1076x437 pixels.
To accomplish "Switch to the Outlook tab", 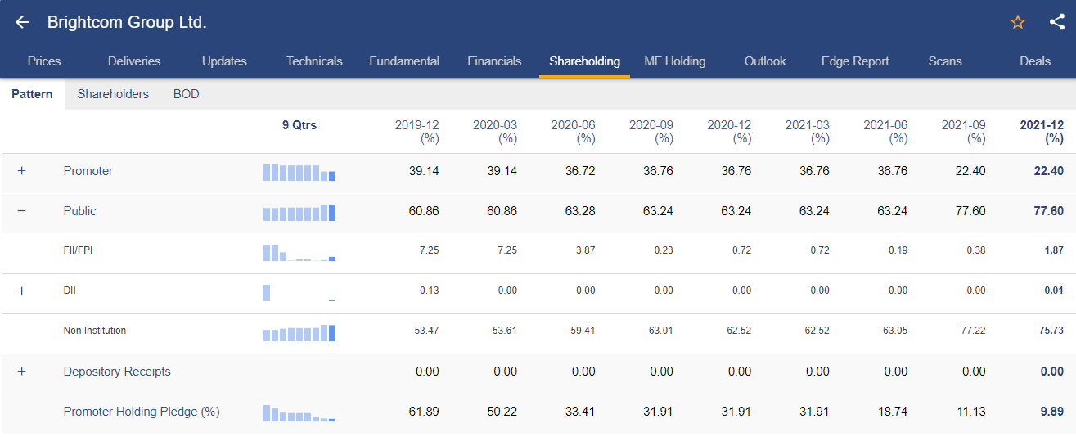I will [x=765, y=61].
